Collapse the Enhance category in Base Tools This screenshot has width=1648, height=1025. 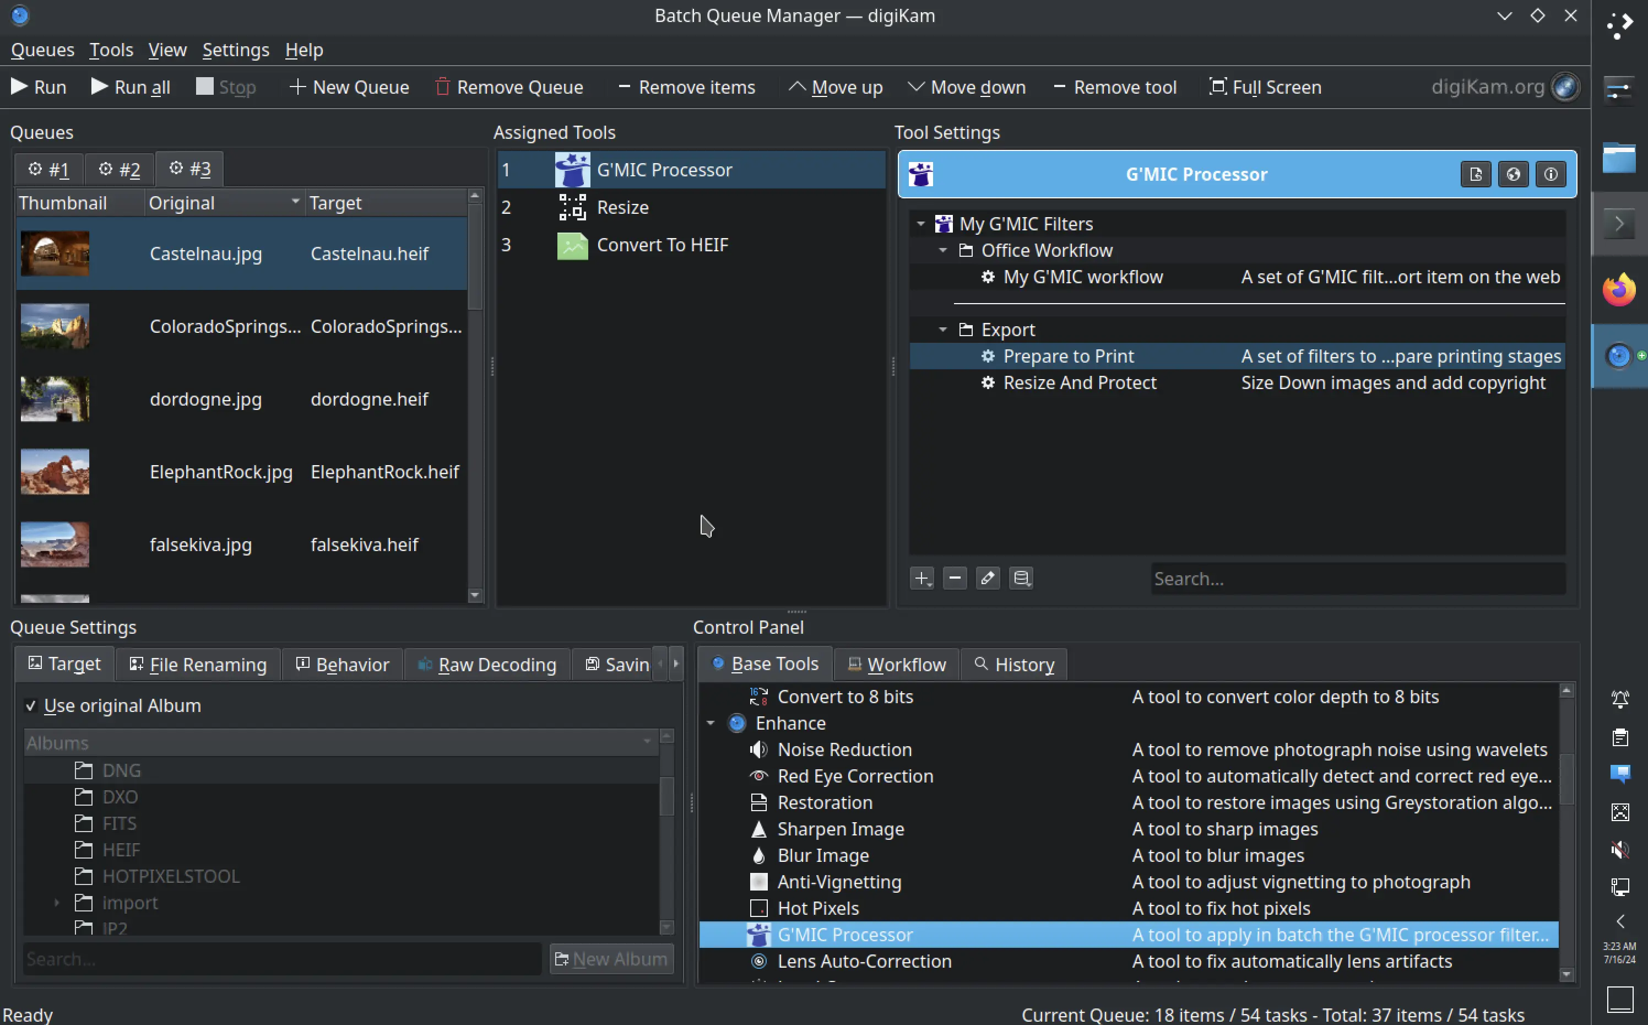click(x=711, y=722)
